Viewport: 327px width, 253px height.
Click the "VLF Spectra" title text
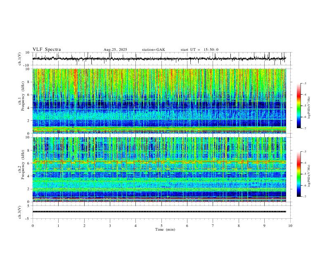coord(47,50)
